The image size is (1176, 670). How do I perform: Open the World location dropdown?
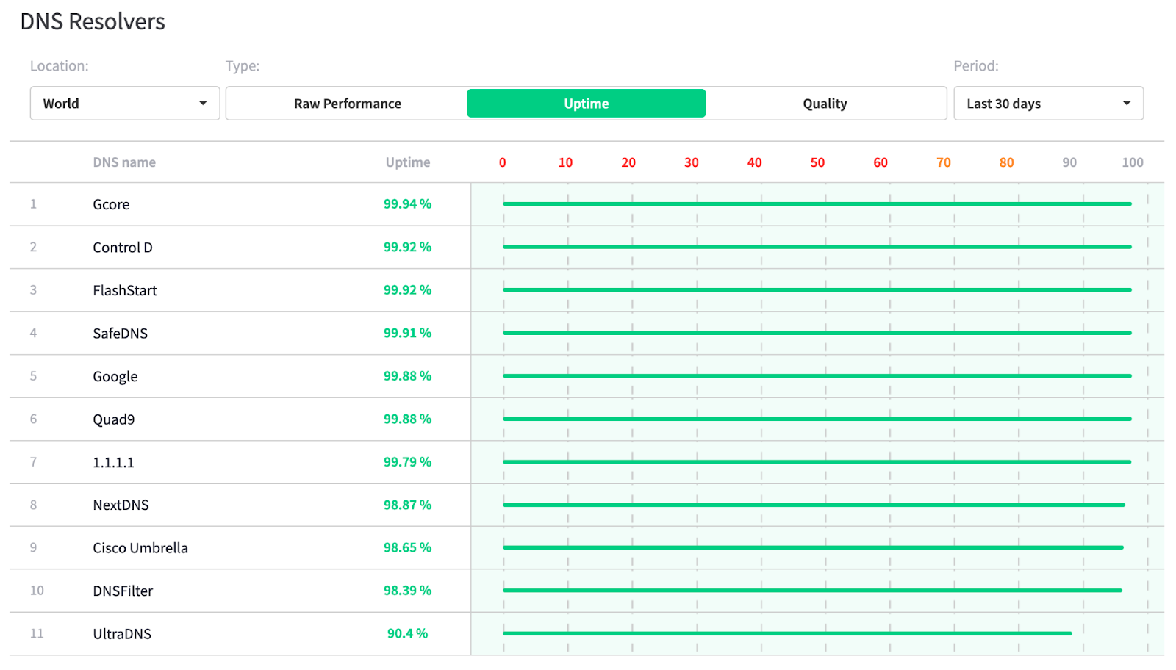[x=125, y=104]
